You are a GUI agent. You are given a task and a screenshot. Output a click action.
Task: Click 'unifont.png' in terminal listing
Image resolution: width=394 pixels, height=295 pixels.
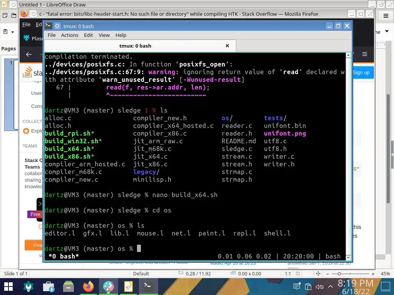pyautogui.click(x=285, y=133)
